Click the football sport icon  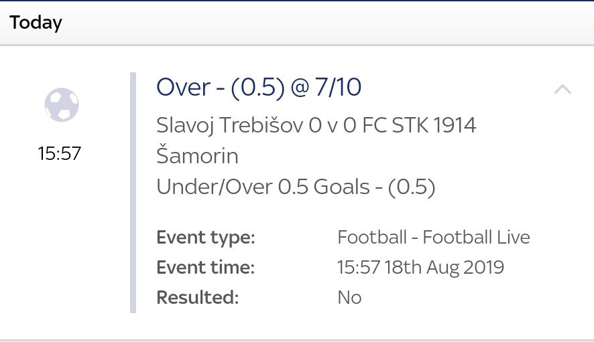pos(62,105)
